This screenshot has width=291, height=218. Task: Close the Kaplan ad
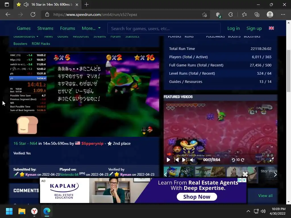coord(244,180)
